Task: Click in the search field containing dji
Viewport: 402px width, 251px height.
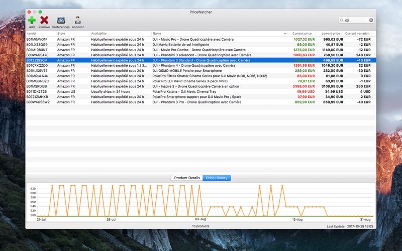Action: click(x=356, y=21)
